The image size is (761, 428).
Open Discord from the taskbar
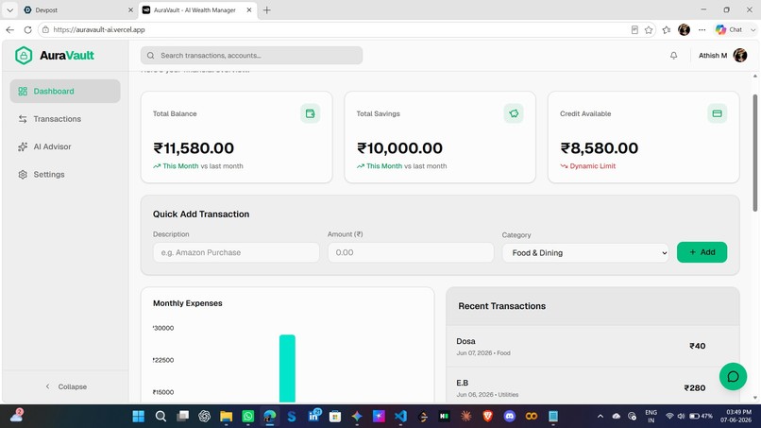click(510, 416)
